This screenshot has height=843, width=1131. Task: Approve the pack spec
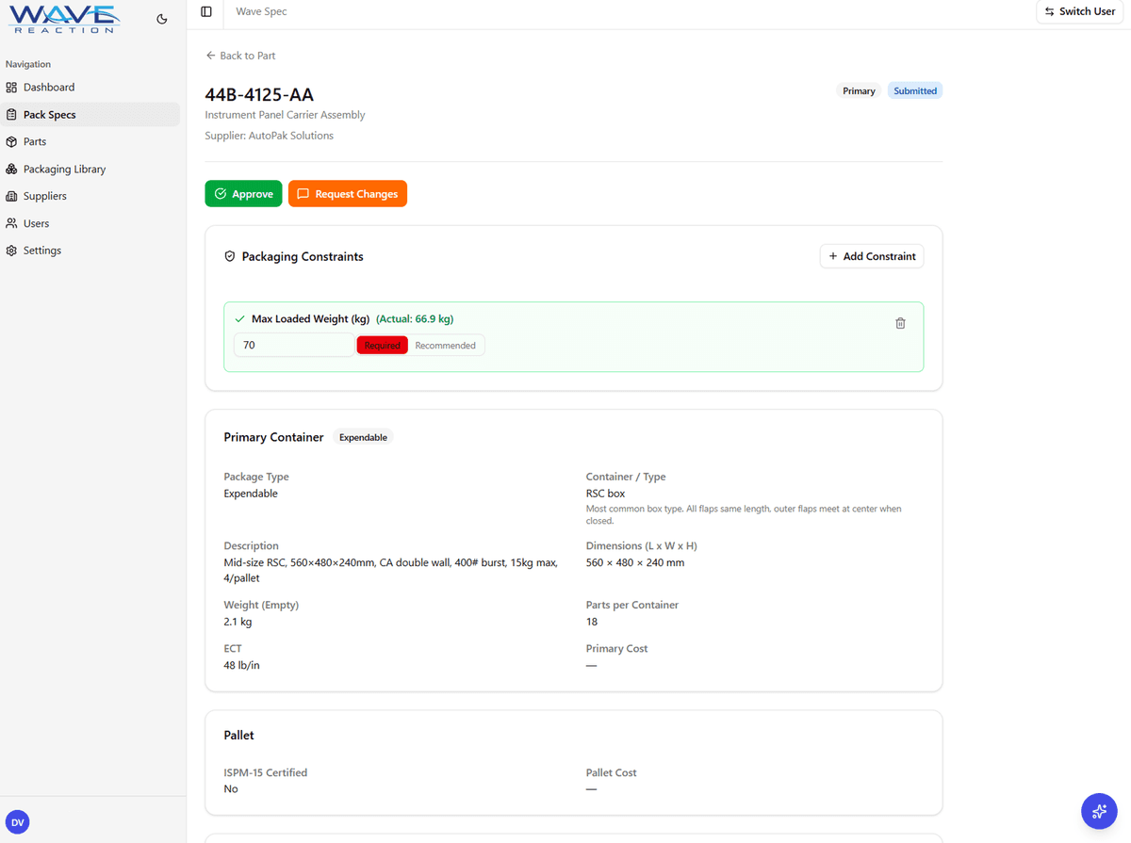coord(243,193)
